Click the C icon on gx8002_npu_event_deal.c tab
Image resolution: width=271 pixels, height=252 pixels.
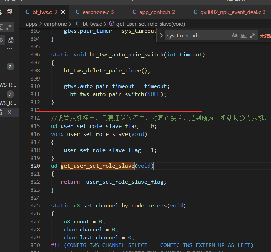point(195,12)
